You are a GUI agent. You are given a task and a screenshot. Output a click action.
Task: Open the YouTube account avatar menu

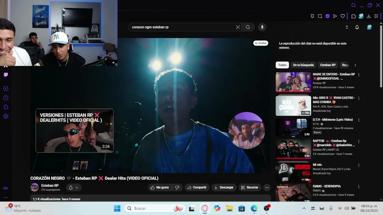pyautogui.click(x=370, y=27)
